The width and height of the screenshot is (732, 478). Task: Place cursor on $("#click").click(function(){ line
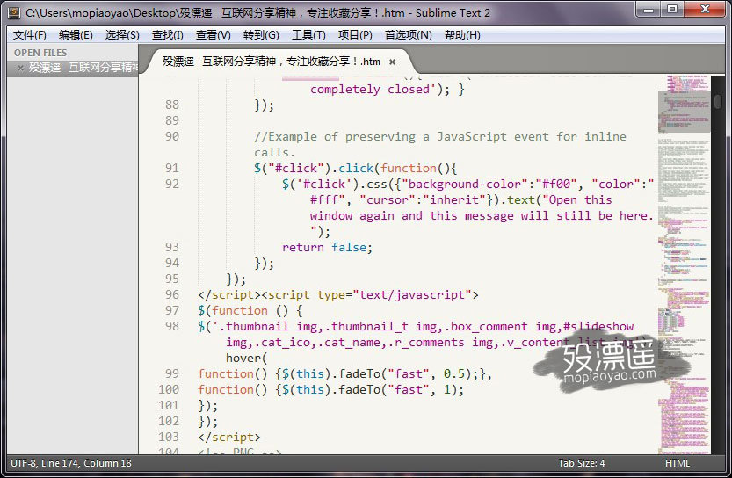tap(356, 168)
